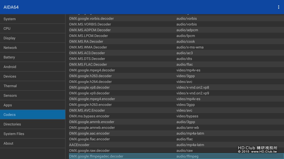Open the Devices section

pyautogui.click(x=33, y=76)
